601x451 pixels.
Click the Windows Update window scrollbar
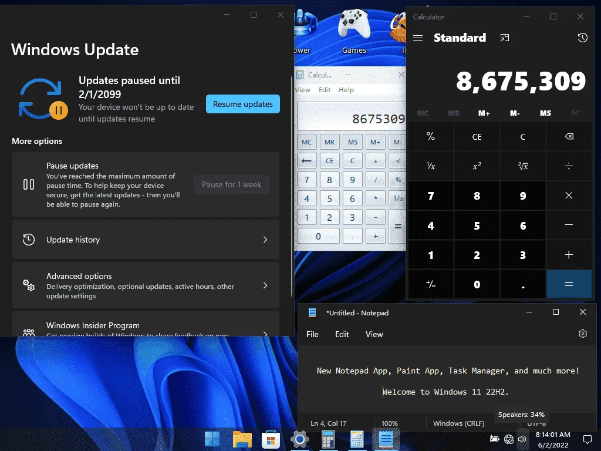pos(292,186)
